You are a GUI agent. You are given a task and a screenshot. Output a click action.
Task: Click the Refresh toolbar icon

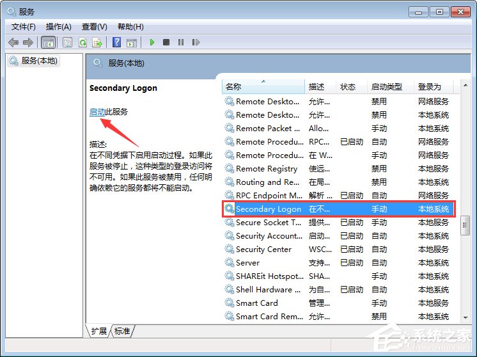click(82, 42)
